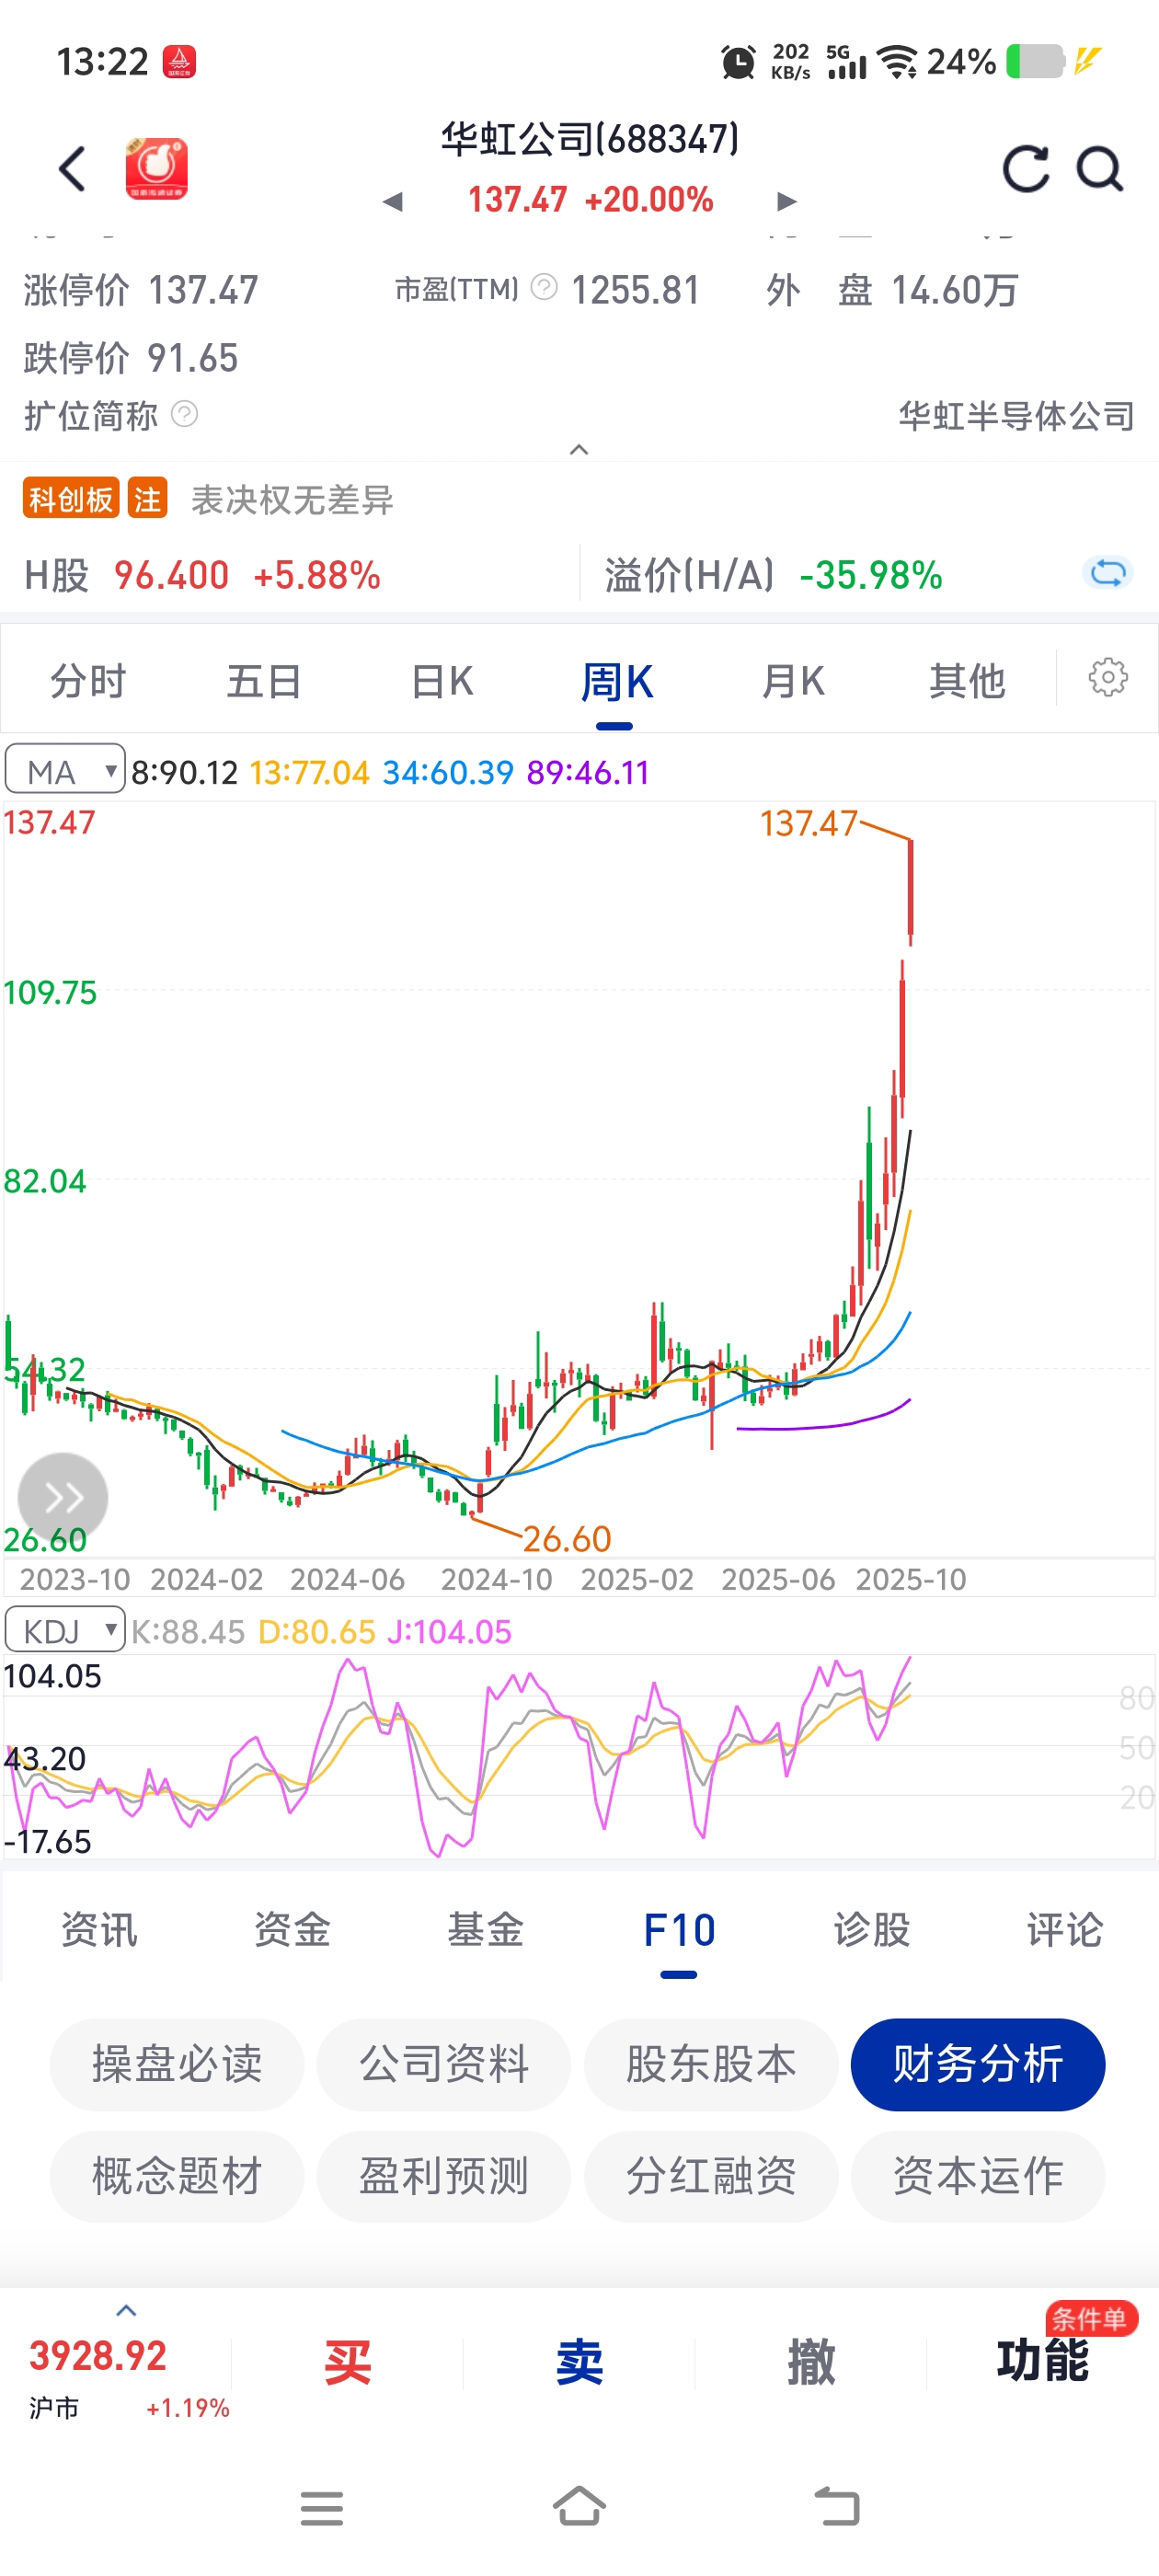
Task: Open the help icon next to 市盈(TTM)
Action: click(x=544, y=288)
